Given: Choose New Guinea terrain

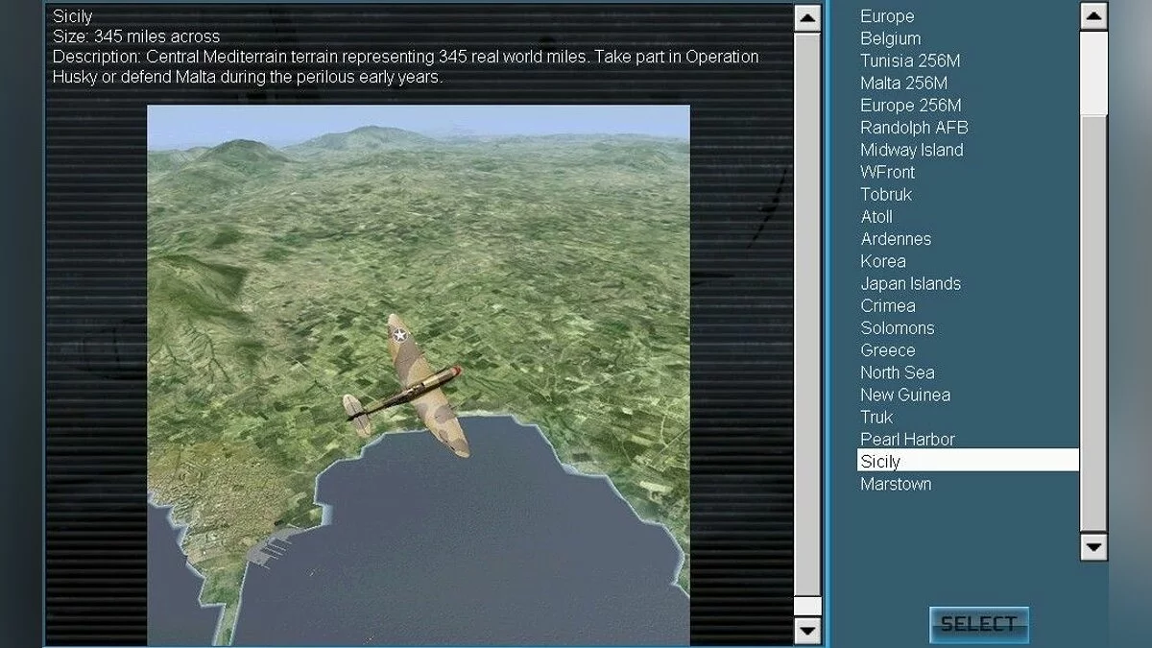Looking at the screenshot, I should point(905,395).
